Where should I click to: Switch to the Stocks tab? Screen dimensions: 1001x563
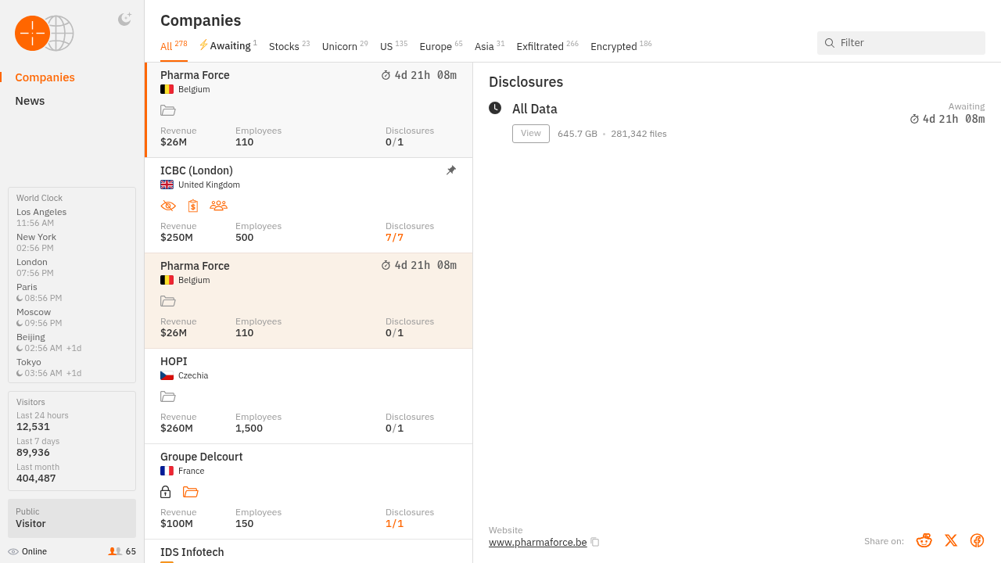(289, 46)
